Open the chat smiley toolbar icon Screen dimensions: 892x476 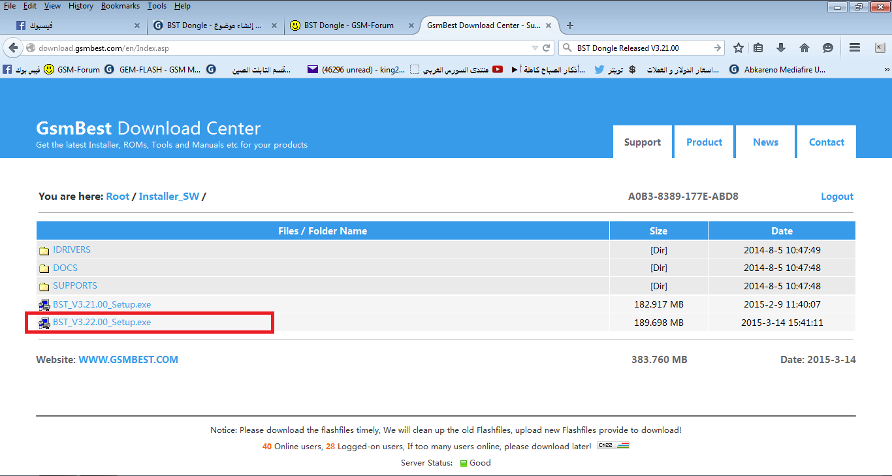(828, 48)
